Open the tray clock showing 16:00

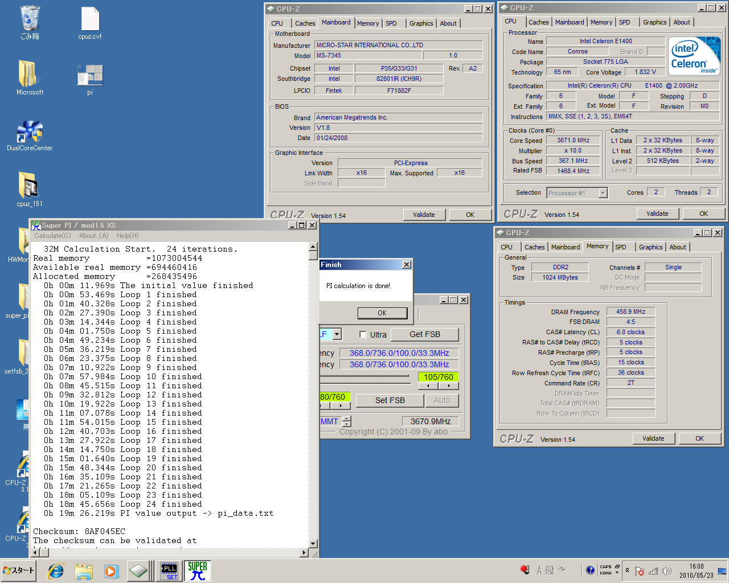(x=696, y=571)
